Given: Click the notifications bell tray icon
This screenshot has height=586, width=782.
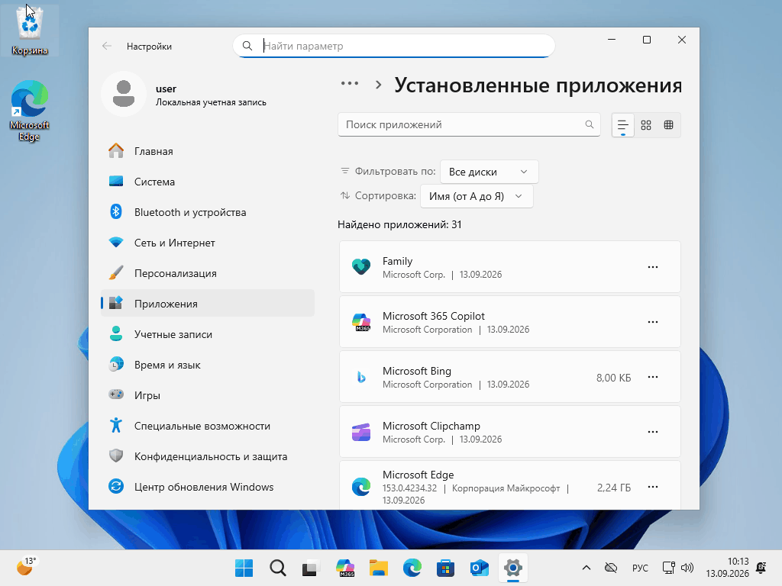Looking at the screenshot, I should pyautogui.click(x=761, y=568).
